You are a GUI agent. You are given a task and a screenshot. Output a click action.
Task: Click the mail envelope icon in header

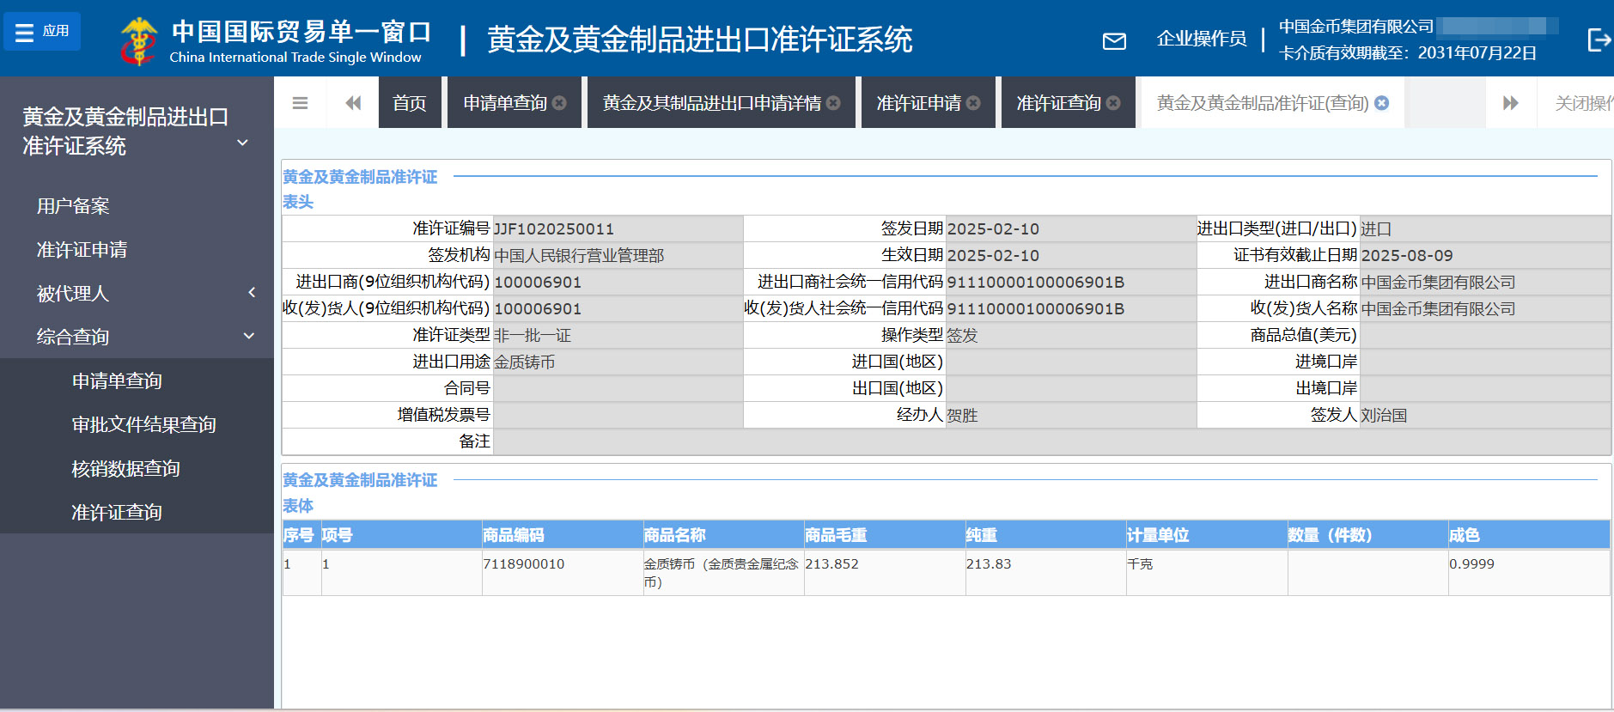(1114, 40)
